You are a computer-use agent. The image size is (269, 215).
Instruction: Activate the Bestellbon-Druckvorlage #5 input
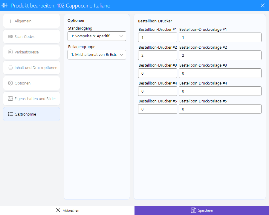[x=220, y=109]
